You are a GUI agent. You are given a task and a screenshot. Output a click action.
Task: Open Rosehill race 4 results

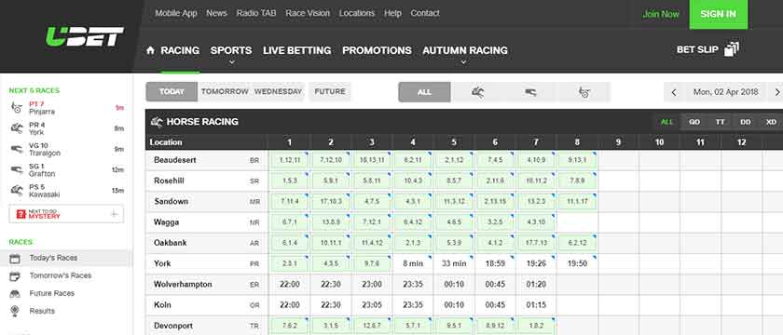click(x=412, y=181)
